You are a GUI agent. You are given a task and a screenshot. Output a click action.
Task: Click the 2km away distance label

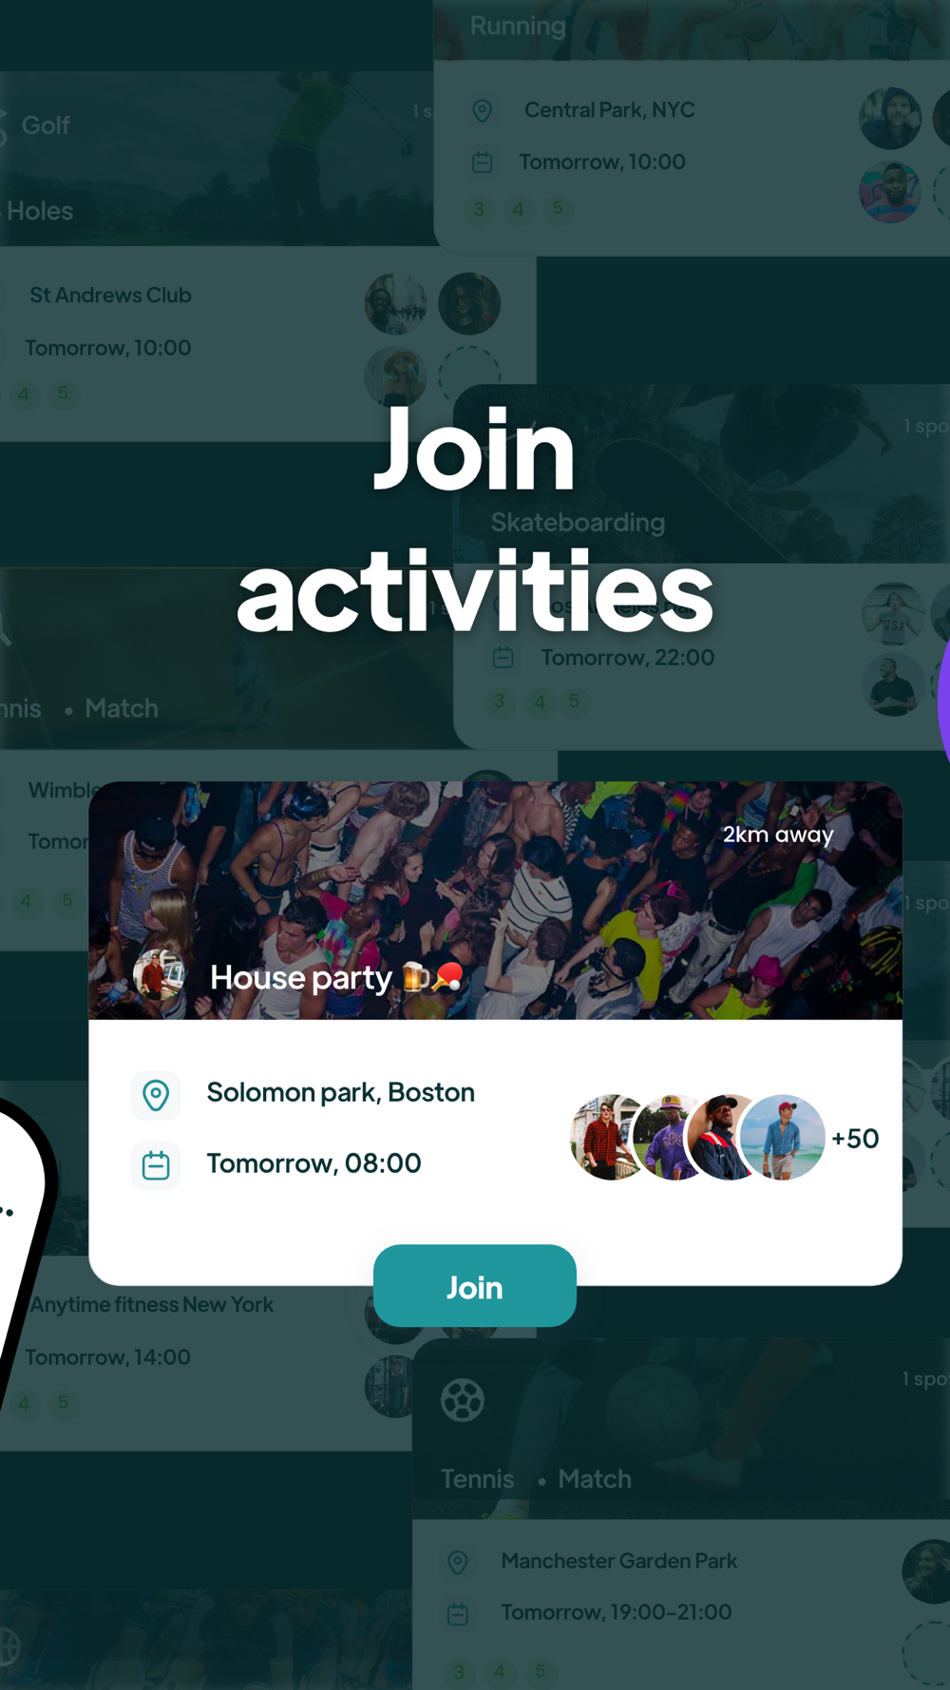tap(778, 835)
